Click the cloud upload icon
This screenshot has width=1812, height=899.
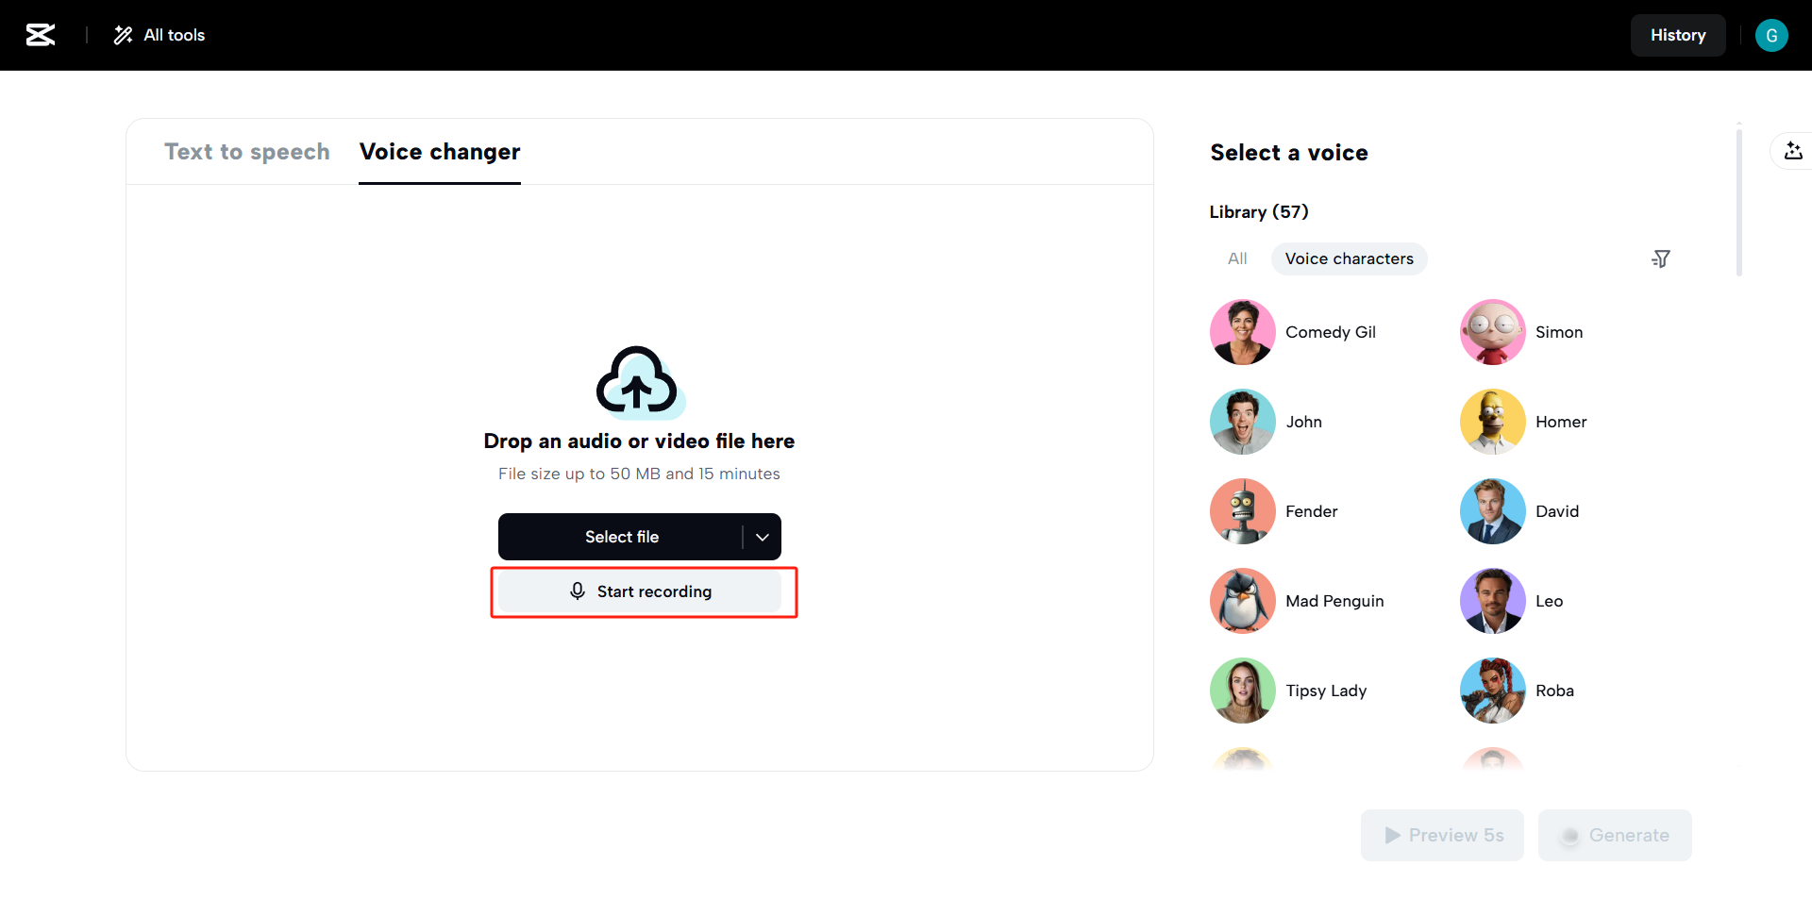639,382
